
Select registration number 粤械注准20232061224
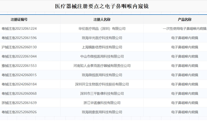pos(19,29)
